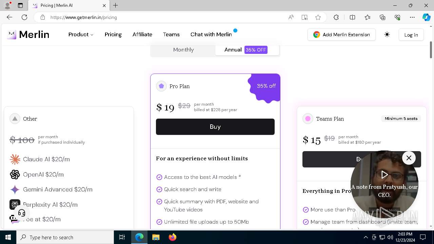Image resolution: width=434 pixels, height=244 pixels.
Task: Open Browser essentials icon
Action: point(397,17)
